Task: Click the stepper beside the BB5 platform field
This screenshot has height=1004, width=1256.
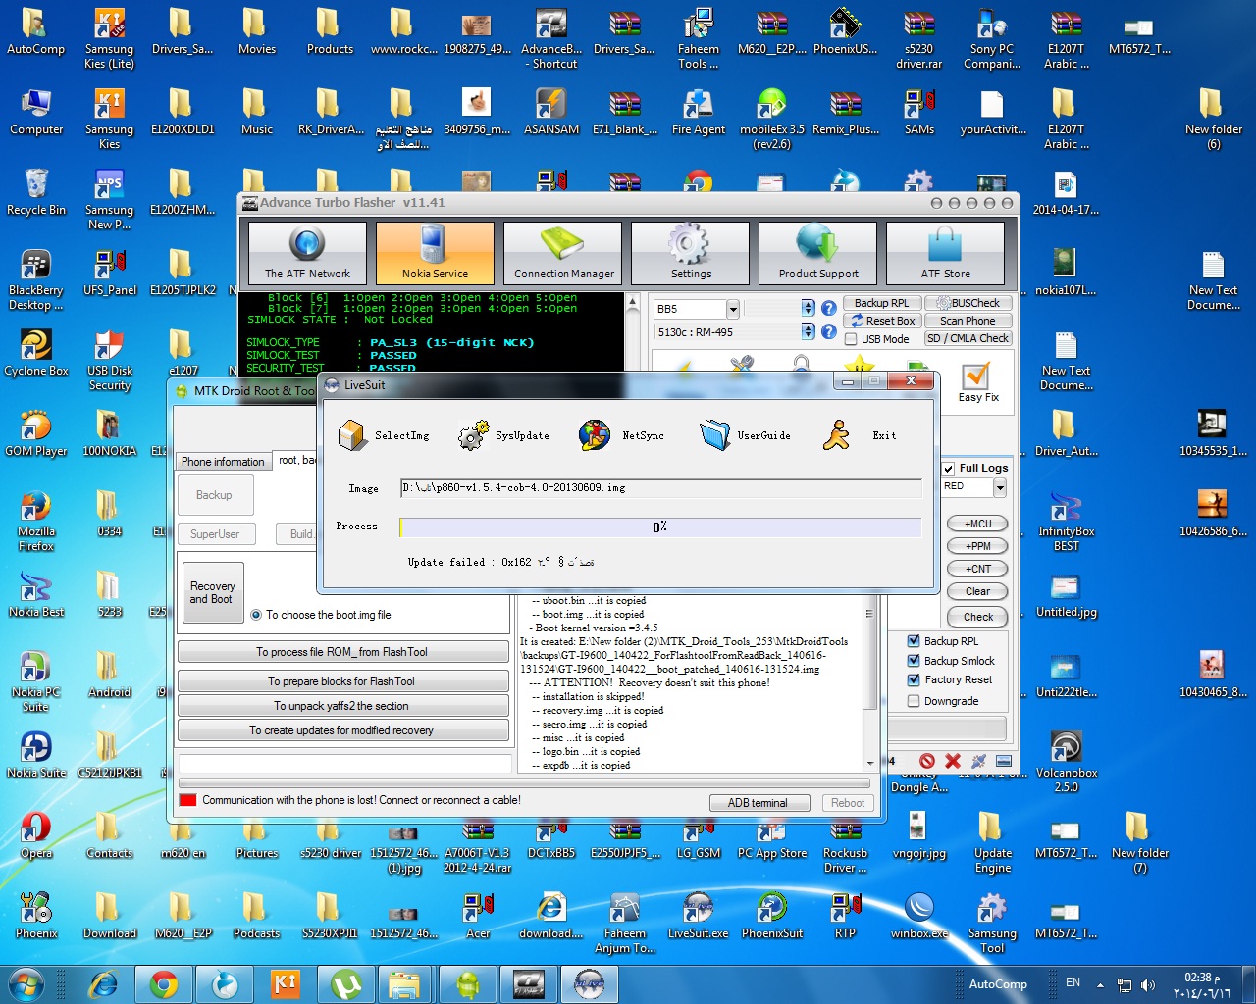Action: (x=808, y=308)
